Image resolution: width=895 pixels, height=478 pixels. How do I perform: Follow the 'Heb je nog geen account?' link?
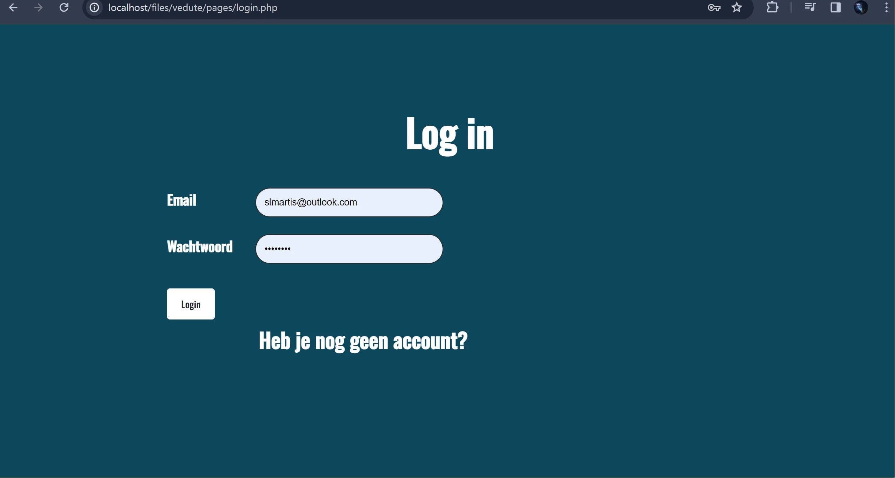pos(363,341)
